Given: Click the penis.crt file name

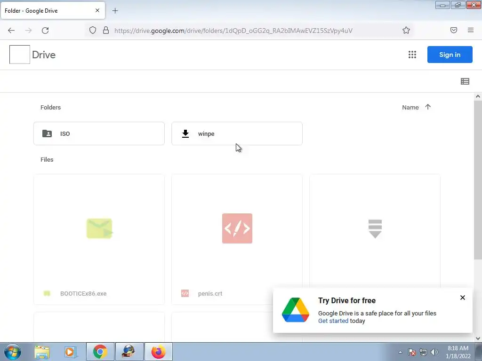Looking at the screenshot, I should pos(210,293).
